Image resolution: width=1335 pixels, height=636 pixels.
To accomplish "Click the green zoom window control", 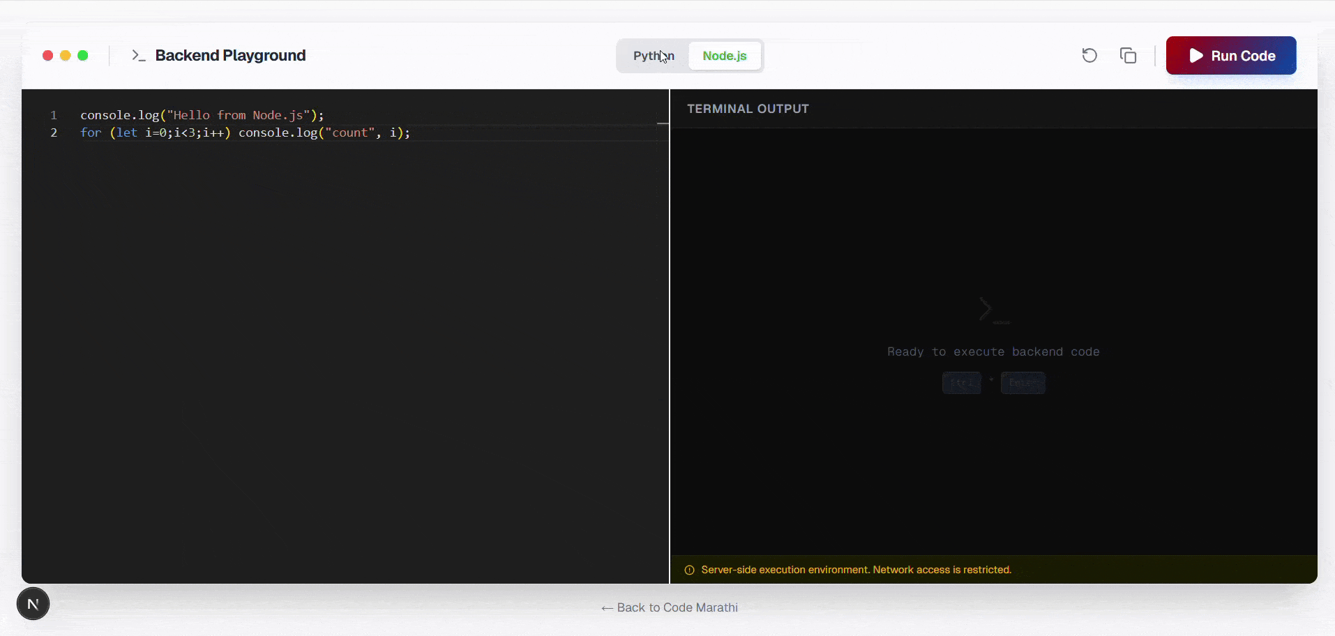I will pos(83,55).
